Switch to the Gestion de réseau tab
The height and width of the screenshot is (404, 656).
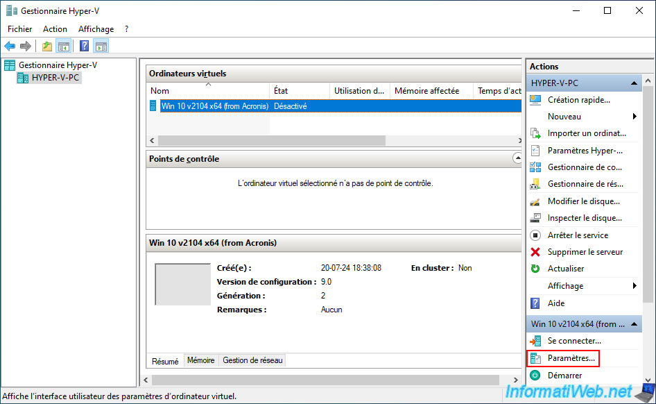tap(252, 360)
